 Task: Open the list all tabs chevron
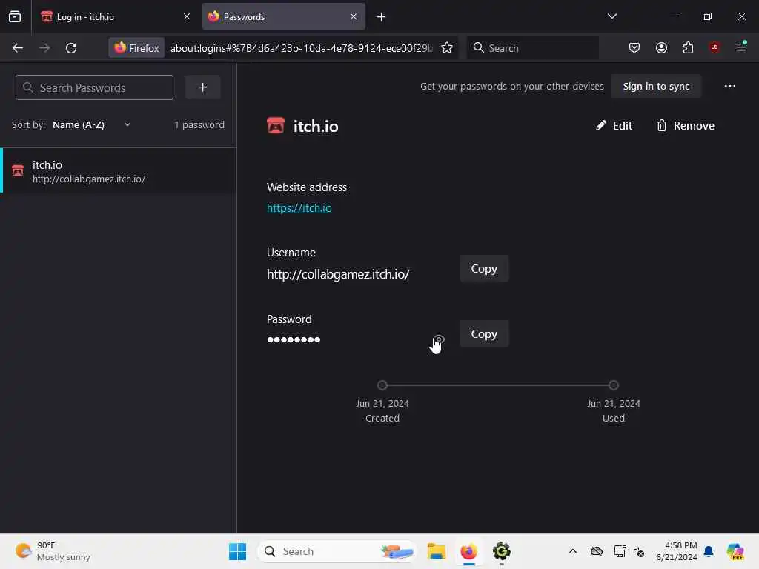click(x=611, y=16)
